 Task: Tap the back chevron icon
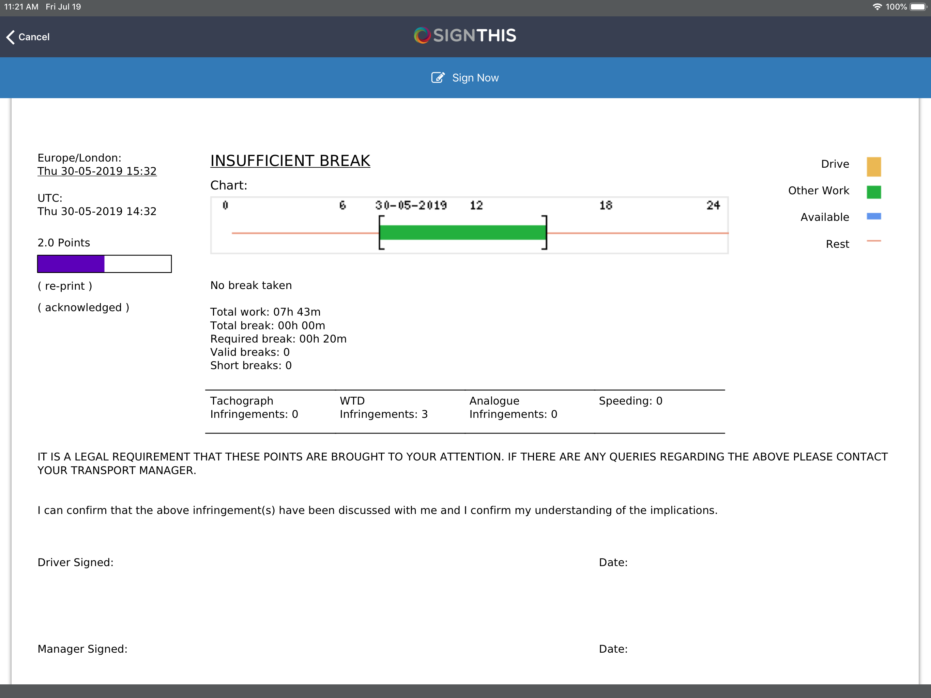coord(11,37)
